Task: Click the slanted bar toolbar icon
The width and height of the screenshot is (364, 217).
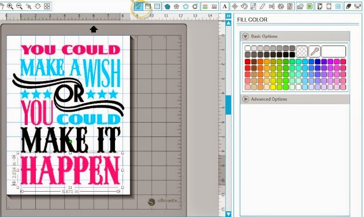Action: pos(262,6)
